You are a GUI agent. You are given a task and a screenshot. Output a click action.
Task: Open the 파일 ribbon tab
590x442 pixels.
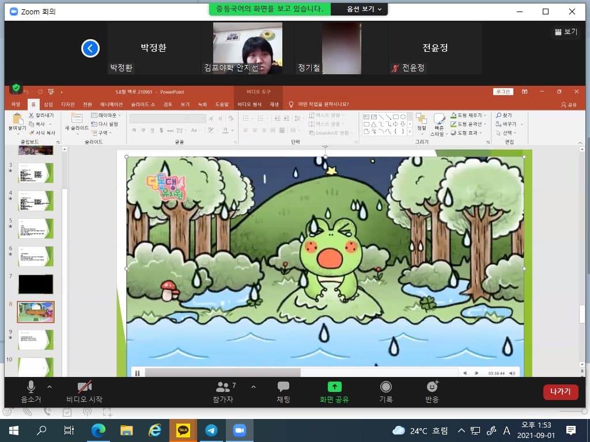tap(16, 104)
